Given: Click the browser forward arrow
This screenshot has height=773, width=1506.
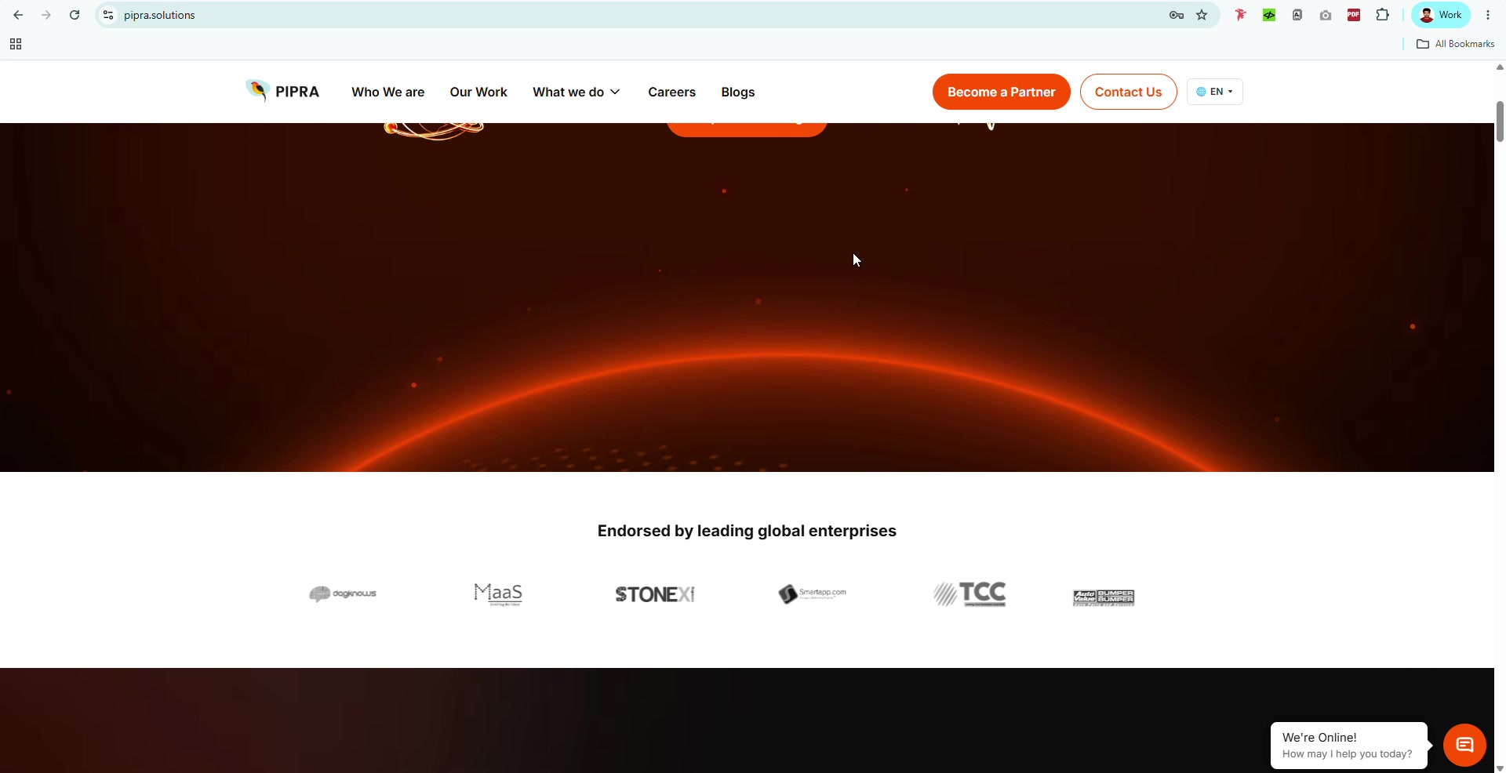Looking at the screenshot, I should click(x=46, y=15).
